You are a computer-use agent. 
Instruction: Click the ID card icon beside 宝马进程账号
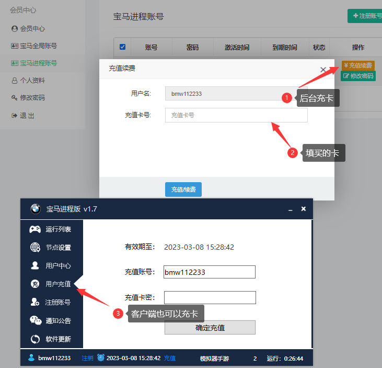pyautogui.click(x=15, y=63)
